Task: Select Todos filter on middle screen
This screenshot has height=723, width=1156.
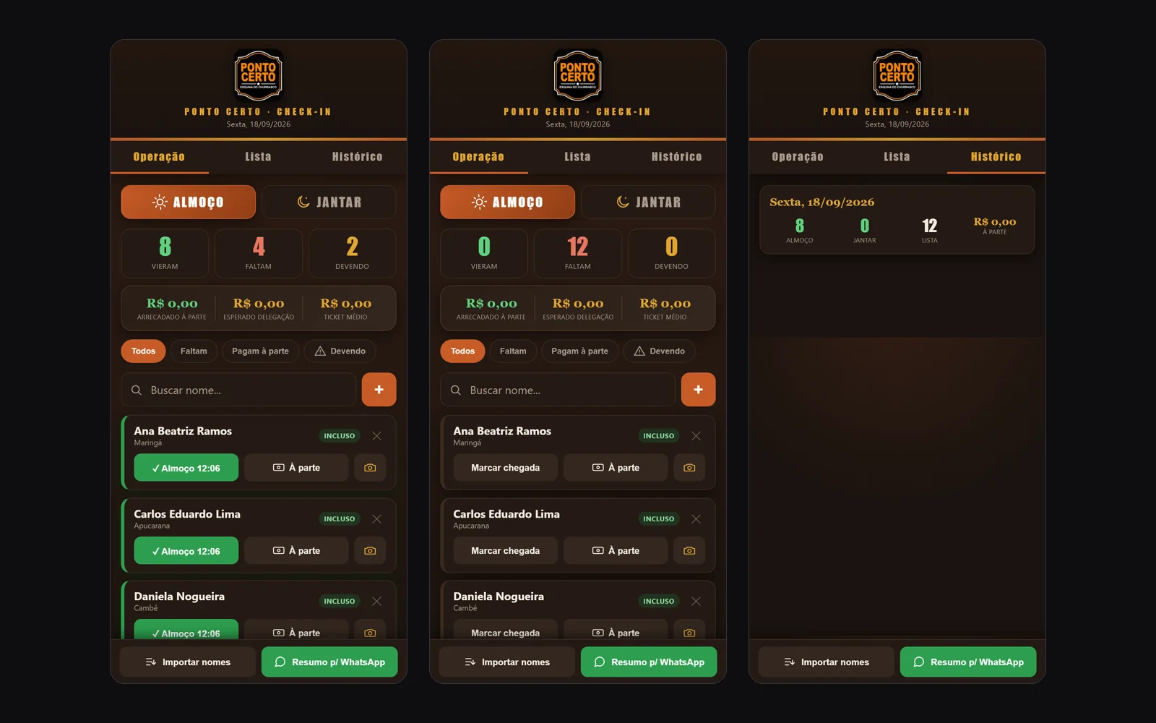Action: tap(462, 351)
